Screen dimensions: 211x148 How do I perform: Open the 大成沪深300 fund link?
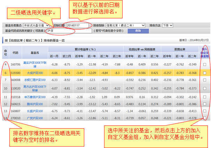pyautogui.click(x=35, y=73)
